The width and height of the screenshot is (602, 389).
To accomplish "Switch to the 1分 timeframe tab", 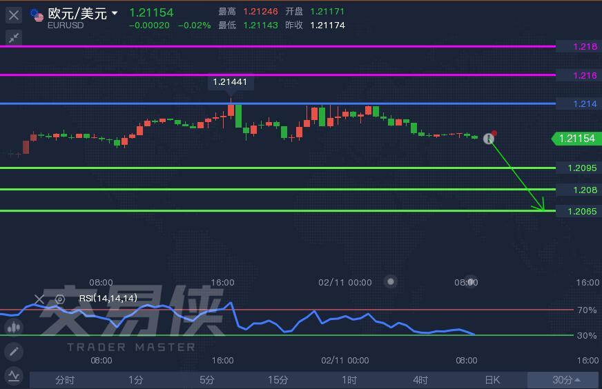I will (x=135, y=380).
